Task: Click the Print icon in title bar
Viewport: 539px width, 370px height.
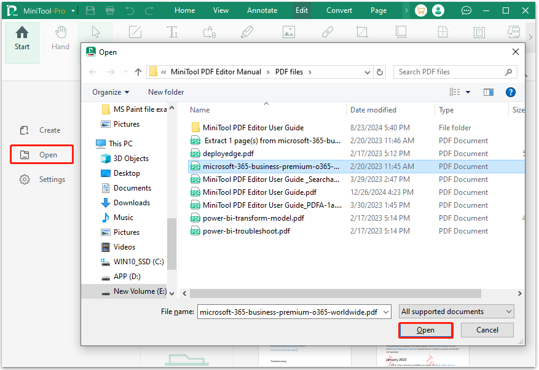Action: pos(110,10)
